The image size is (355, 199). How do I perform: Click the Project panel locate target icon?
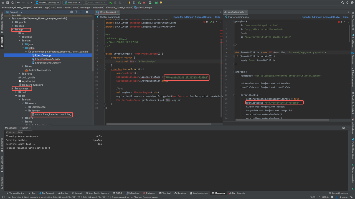pos(71,12)
